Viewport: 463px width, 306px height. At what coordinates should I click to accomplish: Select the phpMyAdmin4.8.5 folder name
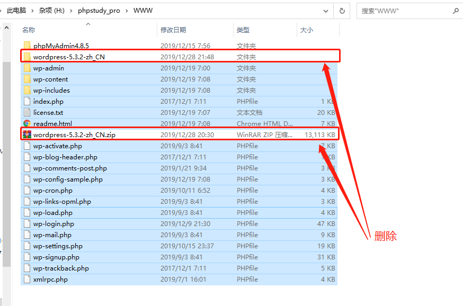[61, 46]
